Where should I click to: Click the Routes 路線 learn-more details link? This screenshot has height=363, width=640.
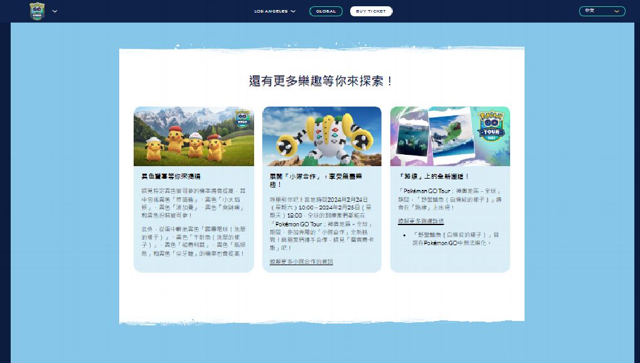(x=421, y=221)
